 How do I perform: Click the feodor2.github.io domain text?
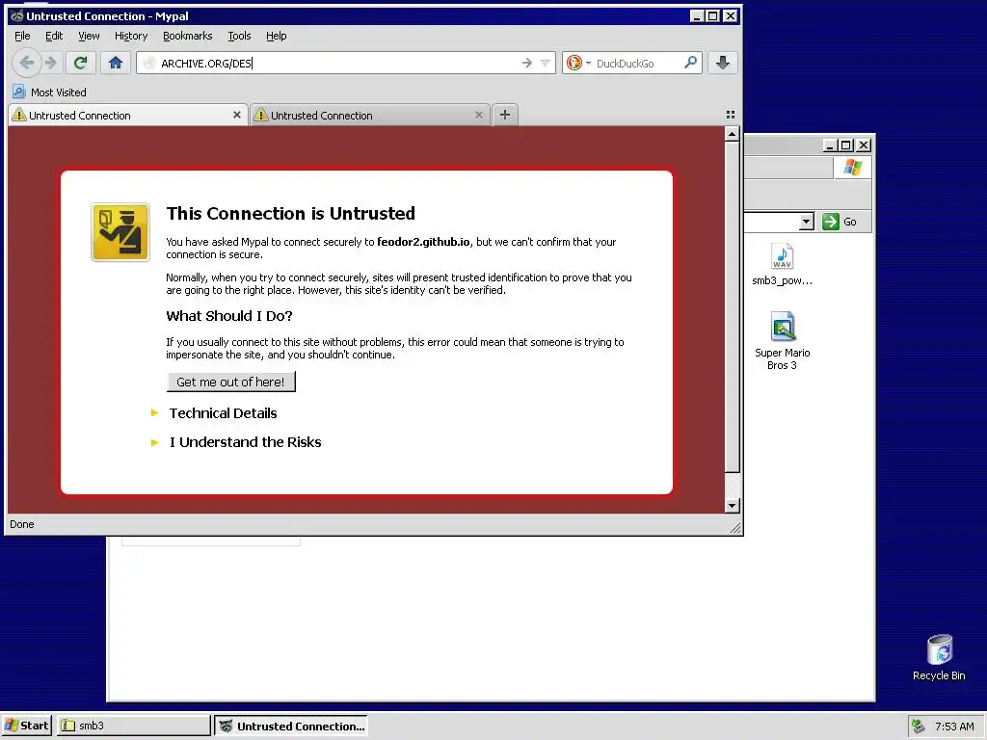click(423, 242)
